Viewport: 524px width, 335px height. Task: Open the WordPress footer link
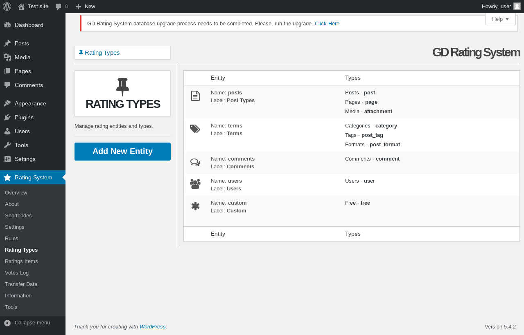[152, 327]
